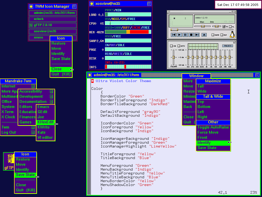This screenshot has height=197, width=262.
Task: Choose KHexEdit from the Editors submenu
Action: (x=45, y=122)
